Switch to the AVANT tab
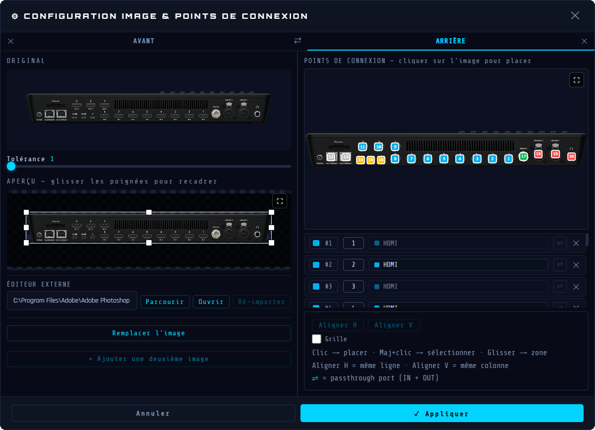This screenshot has width=595, height=430. 144,41
